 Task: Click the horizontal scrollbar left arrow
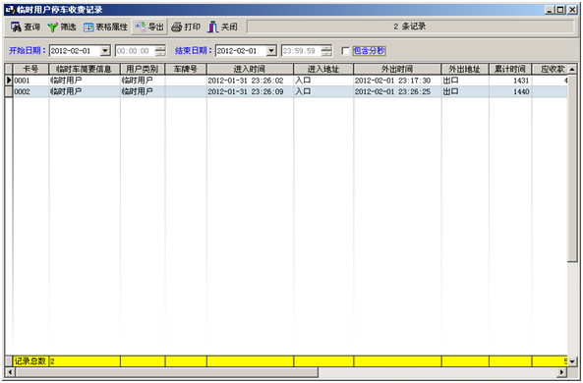[10, 372]
